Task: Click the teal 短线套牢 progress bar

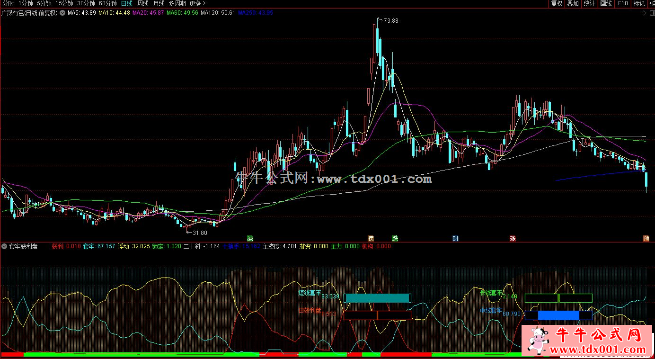Action: click(377, 298)
